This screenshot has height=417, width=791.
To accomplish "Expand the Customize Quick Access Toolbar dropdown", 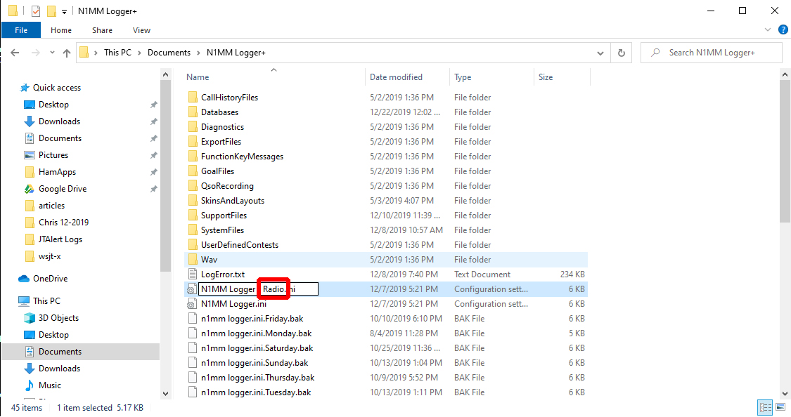I will pyautogui.click(x=64, y=11).
